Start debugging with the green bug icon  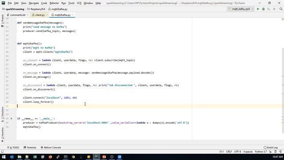pyautogui.click(x=263, y=9)
